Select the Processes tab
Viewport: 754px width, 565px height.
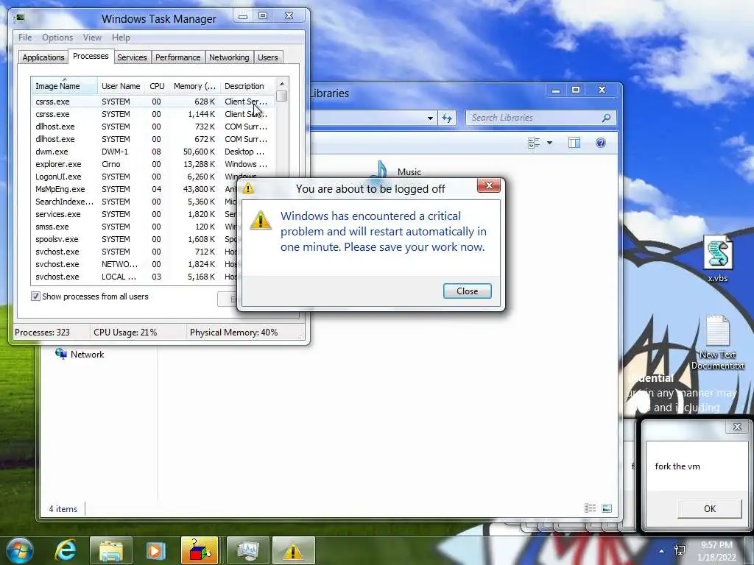[x=91, y=56]
